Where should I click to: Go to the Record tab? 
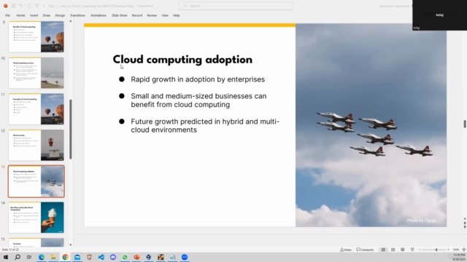pos(137,15)
